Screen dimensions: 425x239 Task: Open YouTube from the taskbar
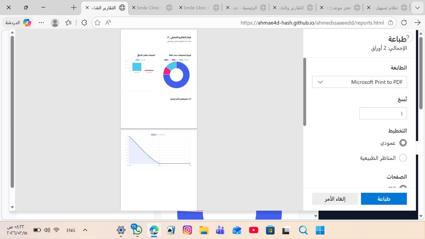[x=254, y=230]
